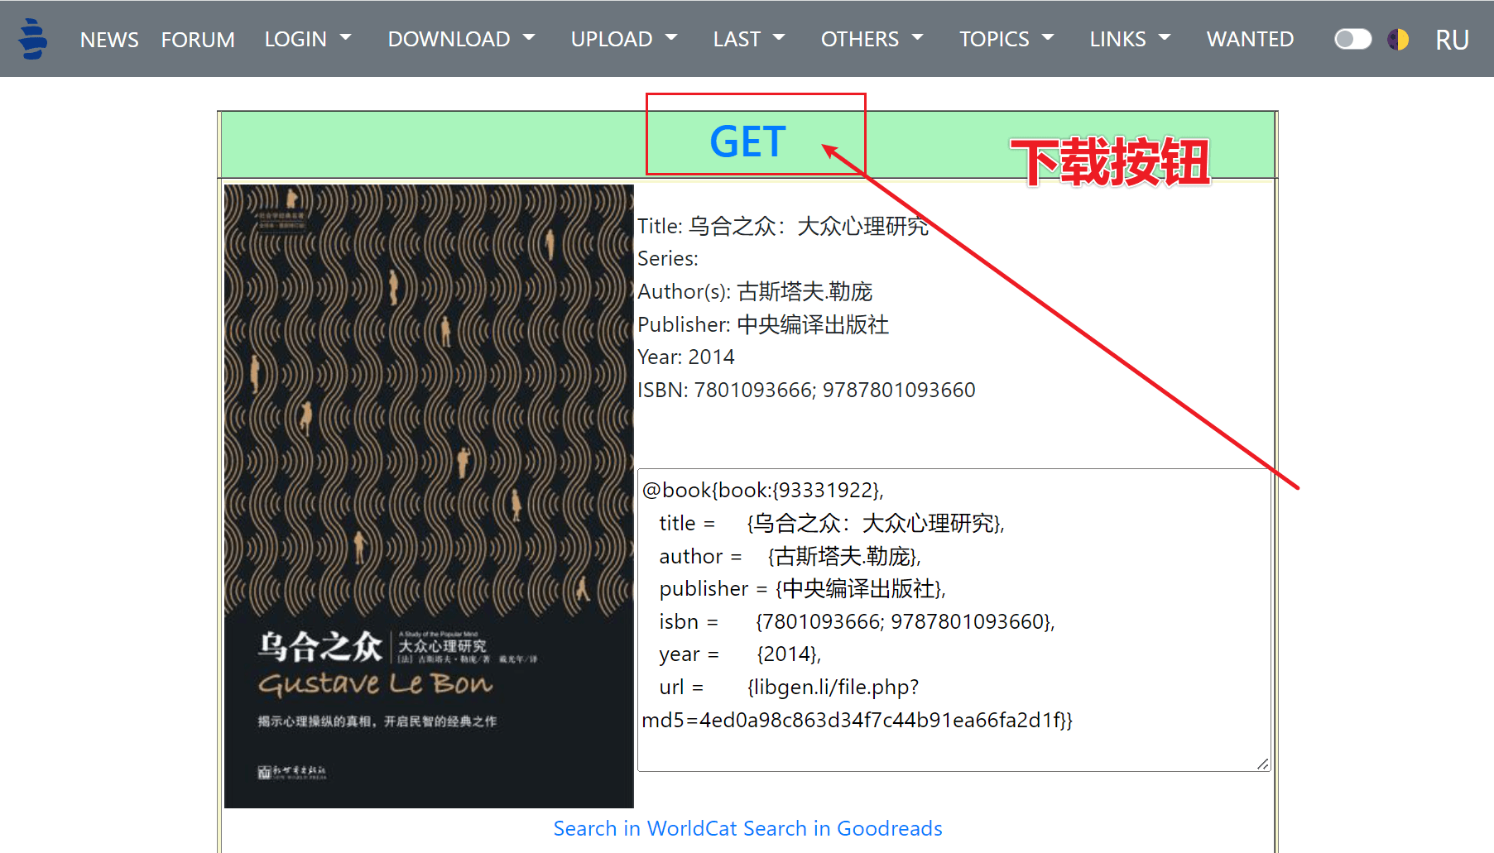Open Search in WorldCat link
The height and width of the screenshot is (853, 1494).
coord(646,828)
